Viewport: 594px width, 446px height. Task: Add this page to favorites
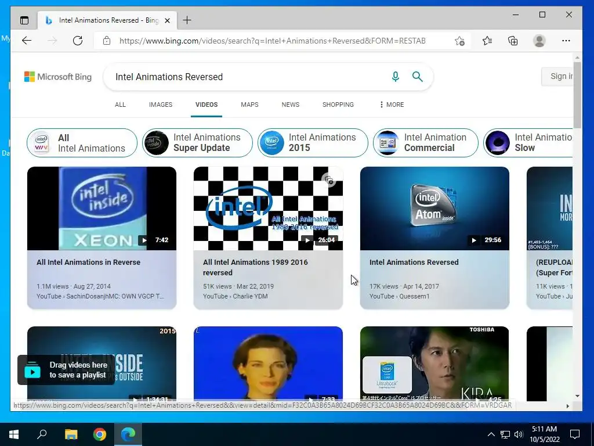click(459, 41)
